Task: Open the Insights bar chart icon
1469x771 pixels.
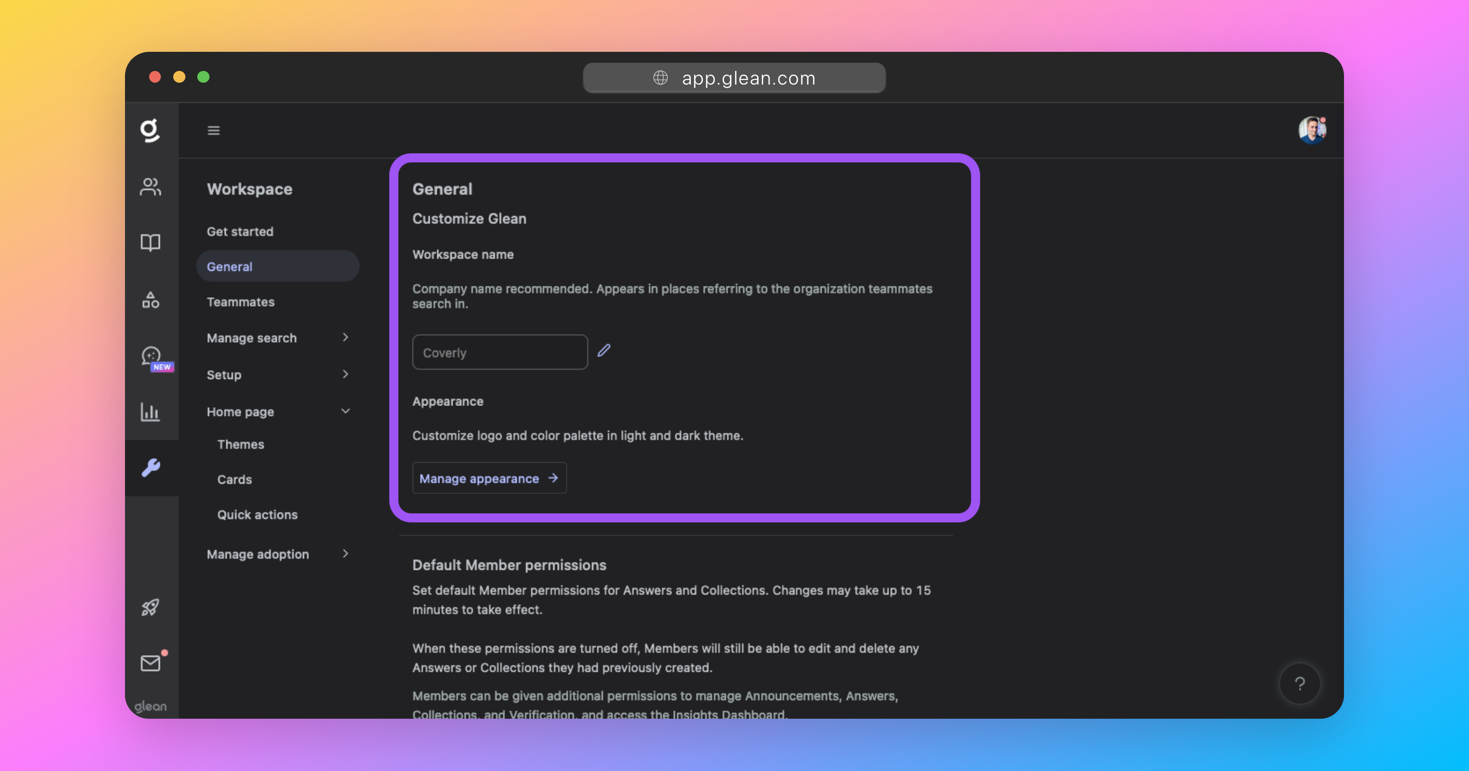Action: (150, 412)
